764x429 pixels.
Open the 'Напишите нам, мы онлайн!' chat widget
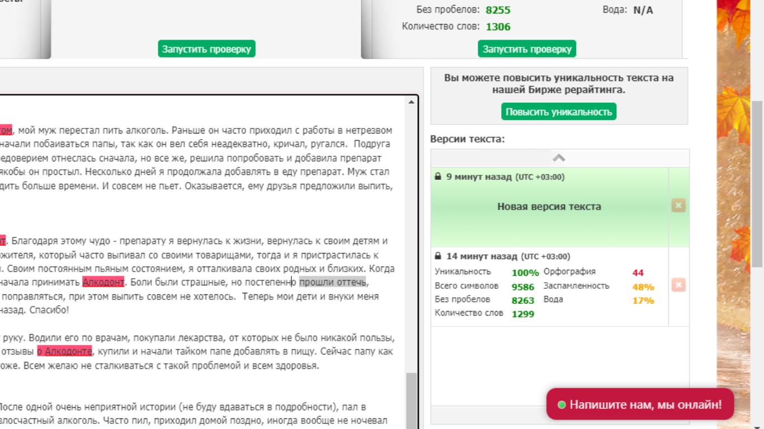640,404
